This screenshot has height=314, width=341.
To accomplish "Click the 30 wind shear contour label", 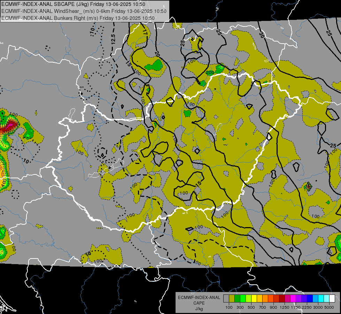I will [262, 35].
